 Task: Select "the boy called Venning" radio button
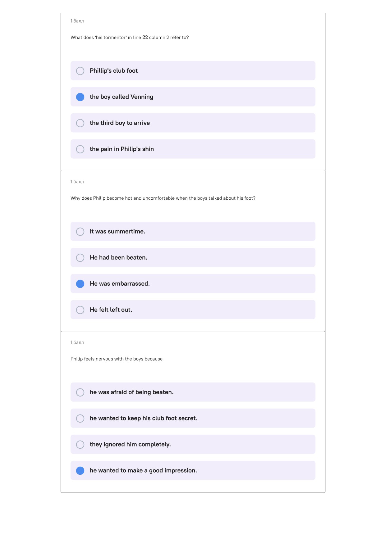80,97
